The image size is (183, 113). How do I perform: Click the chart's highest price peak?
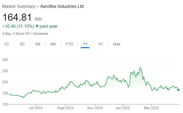pyautogui.click(x=140, y=68)
